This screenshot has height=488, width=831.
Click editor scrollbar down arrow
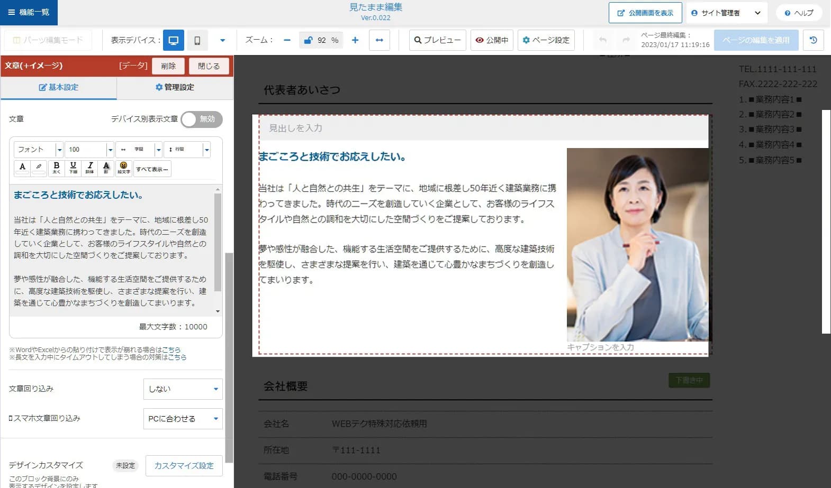[218, 311]
